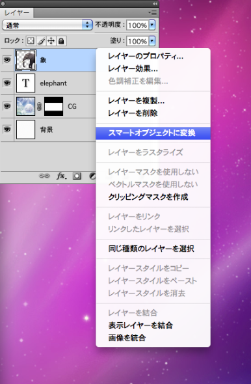This screenshot has height=384, width=251.
Task: Open the 不透明度 opacity arrow
Action: [x=152, y=25]
